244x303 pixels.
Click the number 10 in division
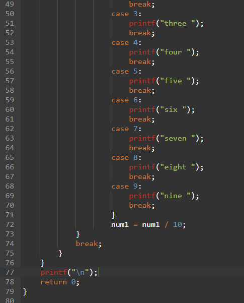177,224
